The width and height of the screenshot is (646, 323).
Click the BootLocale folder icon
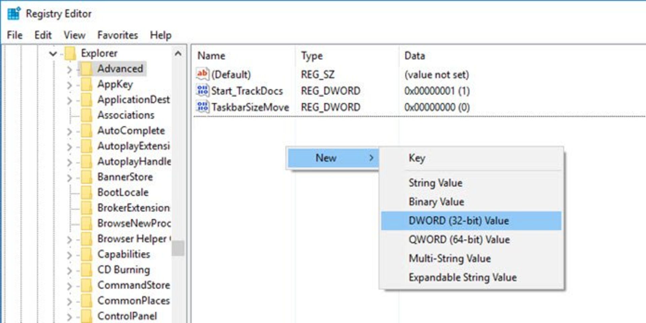pyautogui.click(x=86, y=192)
